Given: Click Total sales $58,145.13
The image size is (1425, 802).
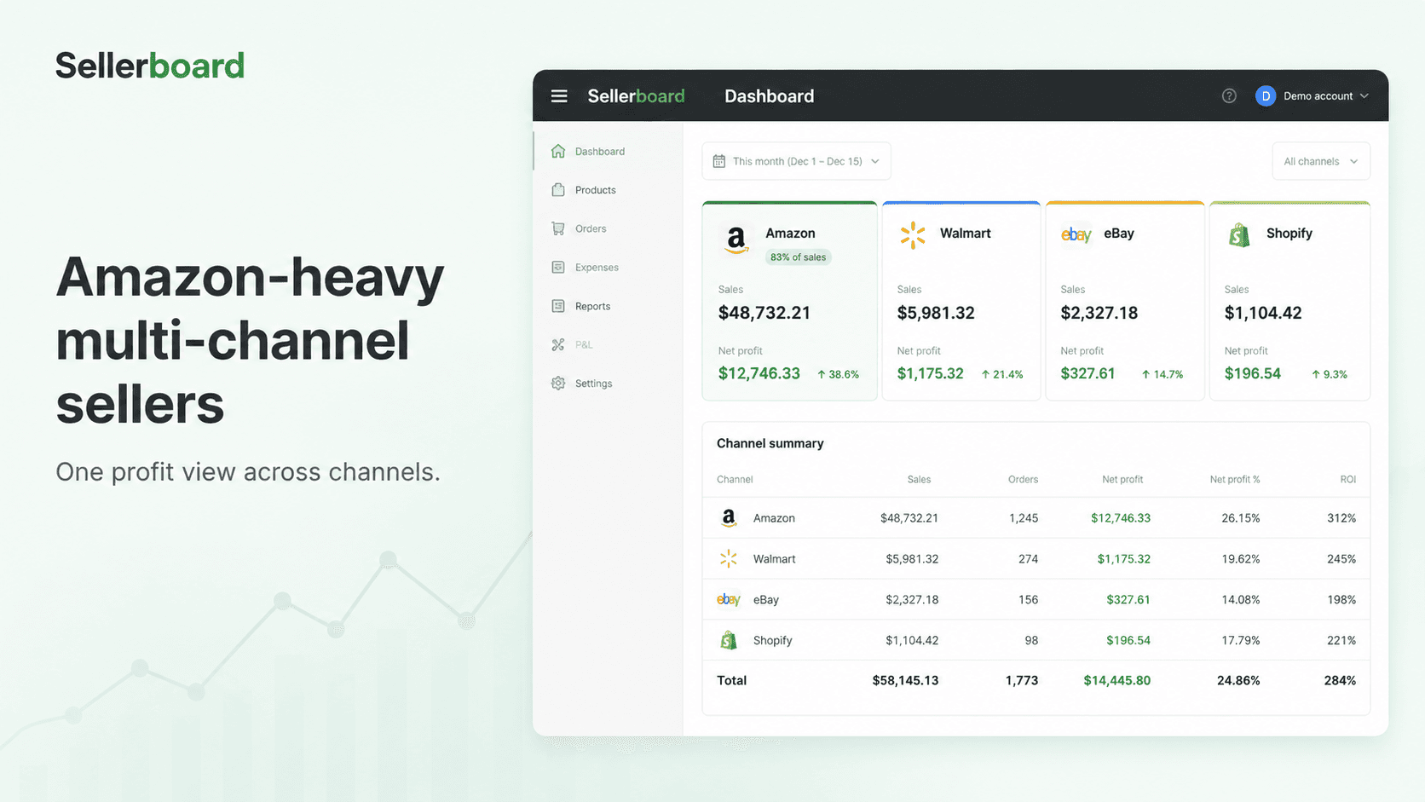Looking at the screenshot, I should click(x=905, y=680).
